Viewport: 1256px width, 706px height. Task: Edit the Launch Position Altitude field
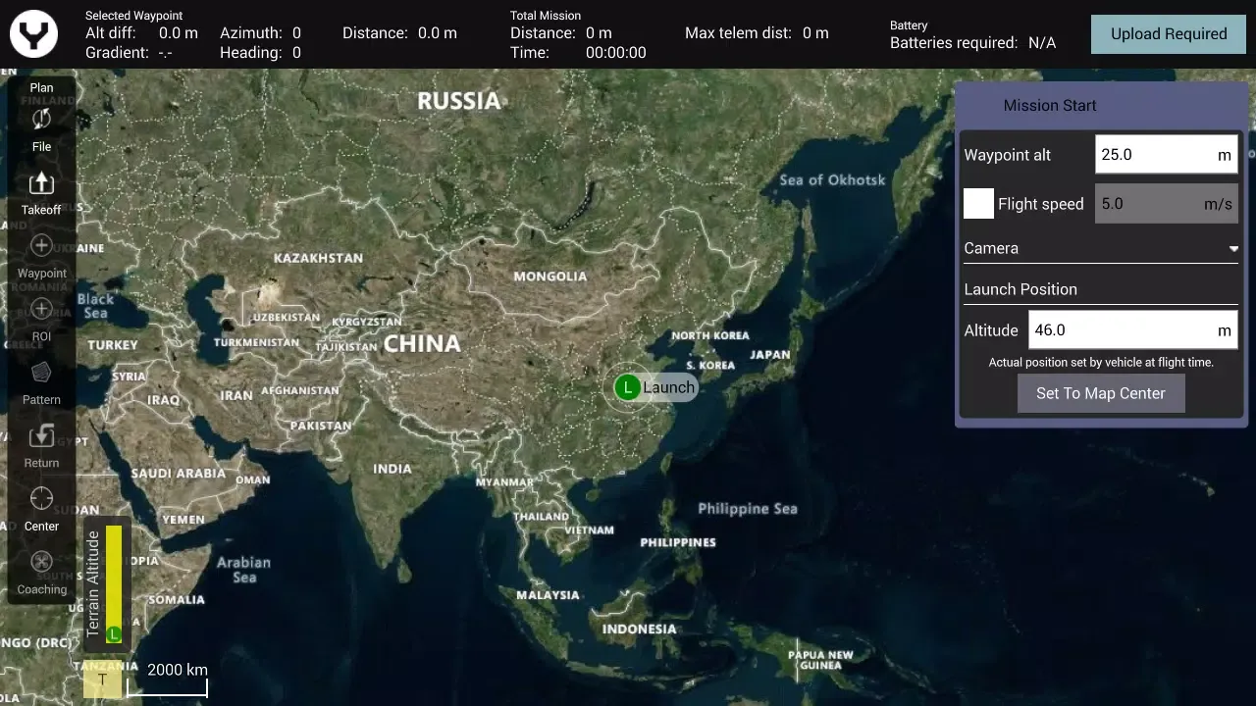[1132, 330]
